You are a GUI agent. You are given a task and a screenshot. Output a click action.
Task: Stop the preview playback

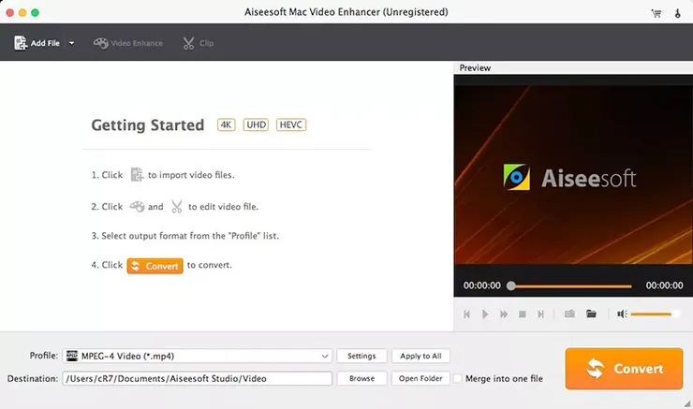[522, 314]
